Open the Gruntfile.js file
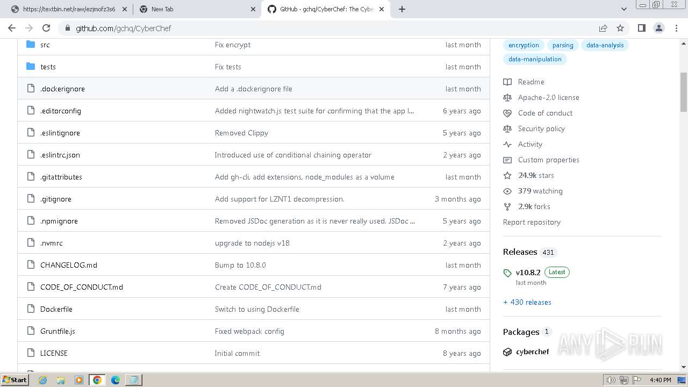The height and width of the screenshot is (387, 688). pos(58,331)
